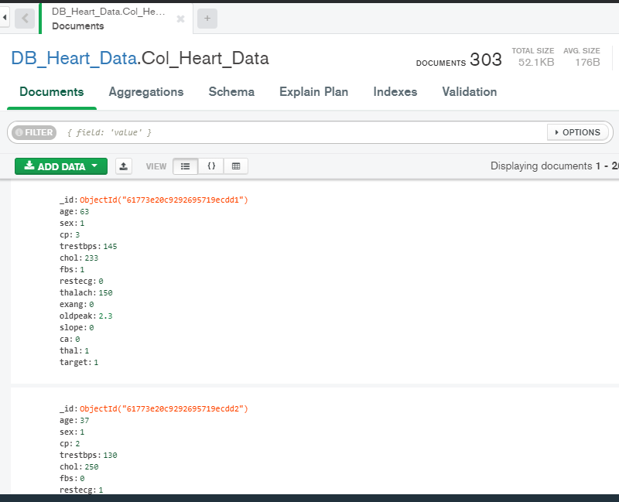Switch to list view
Viewport: 619px width, 502px height.
click(x=185, y=166)
